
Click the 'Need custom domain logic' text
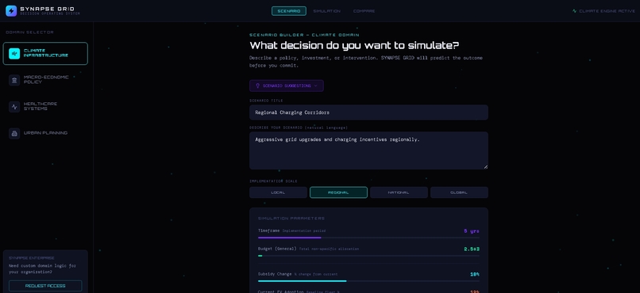(x=42, y=268)
